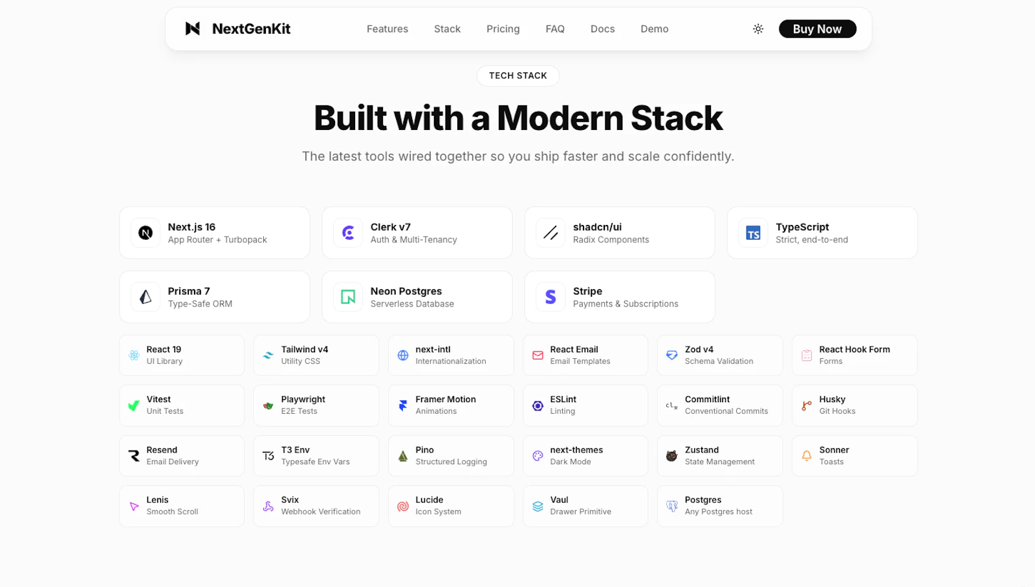Click the next-intl globe icon

tap(403, 355)
